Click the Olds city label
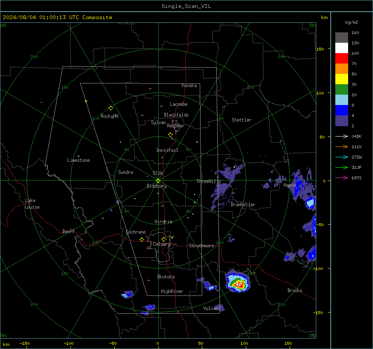This screenshot has width=373, height=349. coord(158,173)
